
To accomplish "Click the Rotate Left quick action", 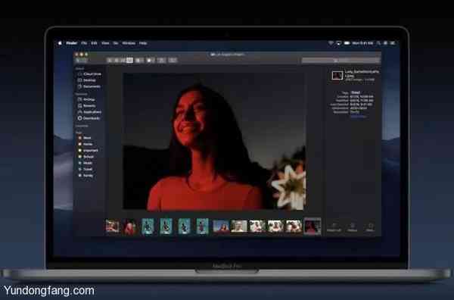I will (334, 227).
